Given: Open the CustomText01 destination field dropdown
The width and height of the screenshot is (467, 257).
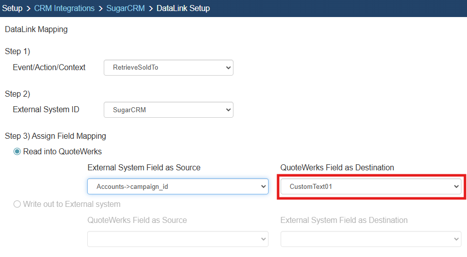Looking at the screenshot, I should pyautogui.click(x=371, y=187).
